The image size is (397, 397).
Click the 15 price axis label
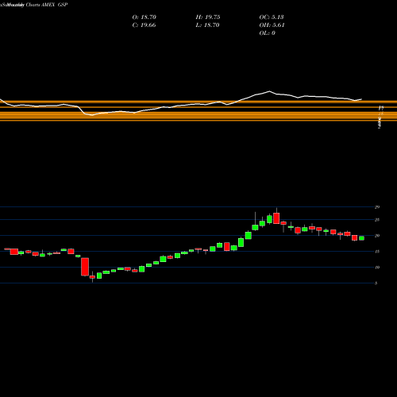click(x=377, y=252)
